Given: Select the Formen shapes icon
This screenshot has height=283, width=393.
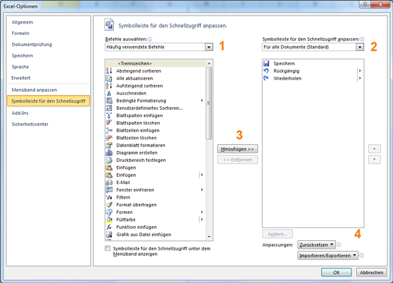Looking at the screenshot, I should point(109,212).
